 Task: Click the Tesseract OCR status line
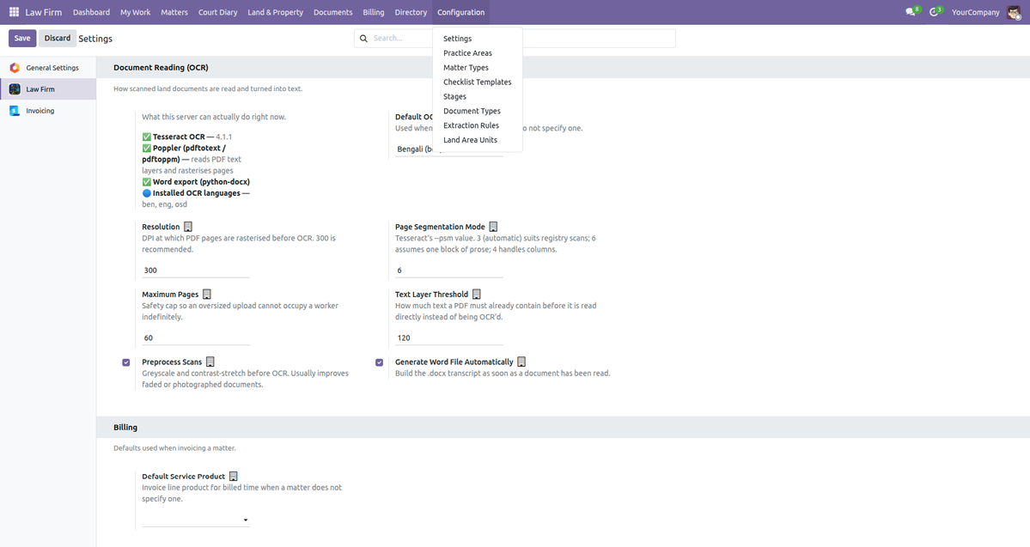(x=187, y=137)
